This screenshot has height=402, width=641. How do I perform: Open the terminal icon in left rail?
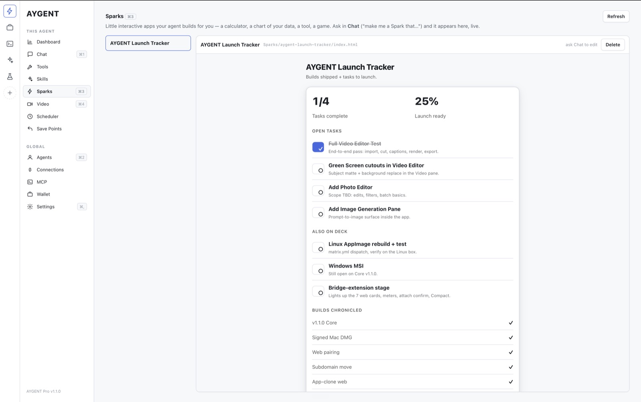coord(10,44)
